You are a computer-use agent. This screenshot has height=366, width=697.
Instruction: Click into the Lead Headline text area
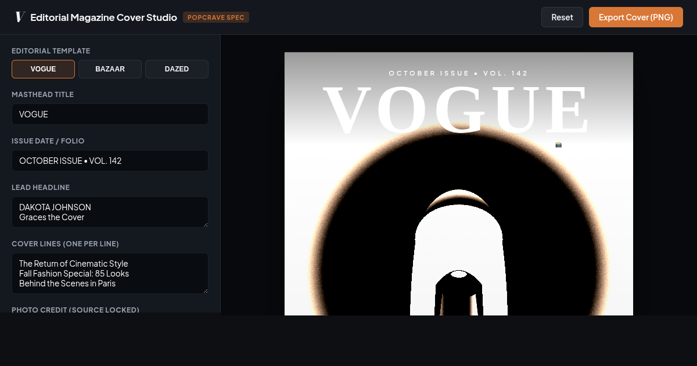click(110, 212)
